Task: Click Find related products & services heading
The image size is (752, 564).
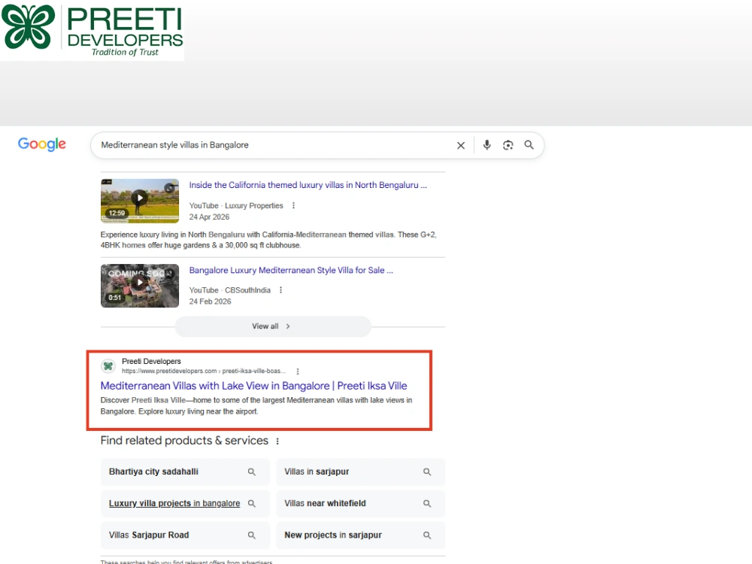Action: coord(184,441)
